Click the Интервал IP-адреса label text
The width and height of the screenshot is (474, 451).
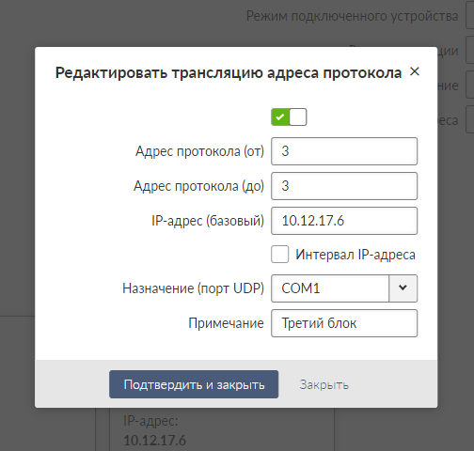[355, 255]
